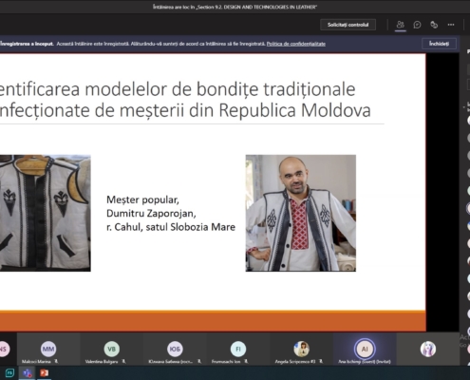Open the participants panel icon
The image size is (470, 380).
401,25
